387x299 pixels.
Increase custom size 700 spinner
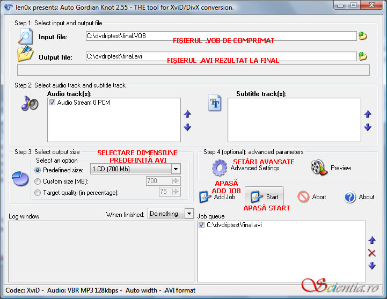tap(176, 179)
